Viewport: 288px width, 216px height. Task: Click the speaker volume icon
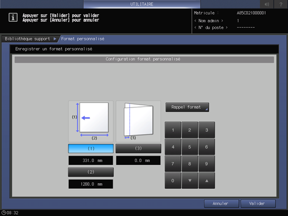[267, 4]
